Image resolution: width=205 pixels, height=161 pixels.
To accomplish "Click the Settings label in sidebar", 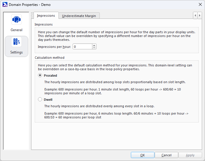I will [16, 52].
